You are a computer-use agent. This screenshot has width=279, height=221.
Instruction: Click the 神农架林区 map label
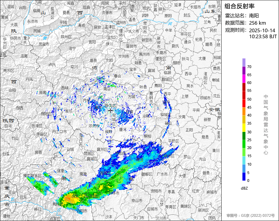32,176
